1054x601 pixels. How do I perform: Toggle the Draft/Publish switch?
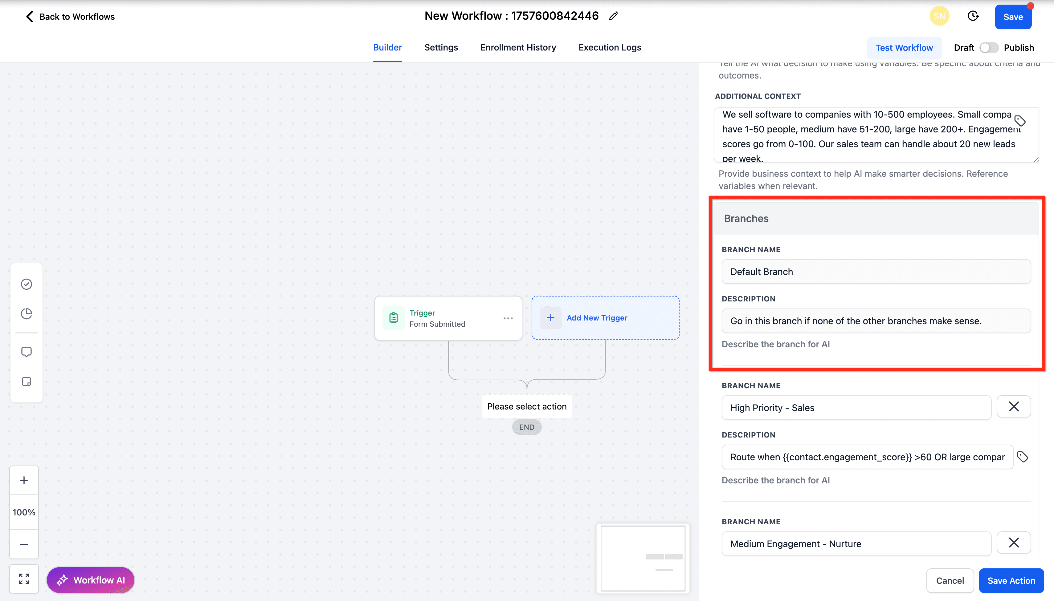(x=989, y=47)
